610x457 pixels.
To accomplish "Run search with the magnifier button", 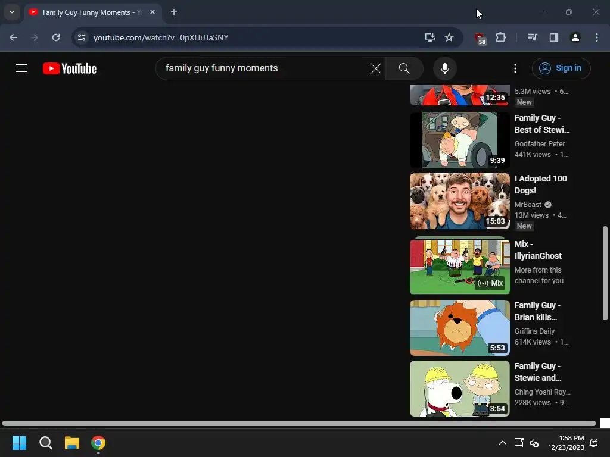I will click(404, 68).
